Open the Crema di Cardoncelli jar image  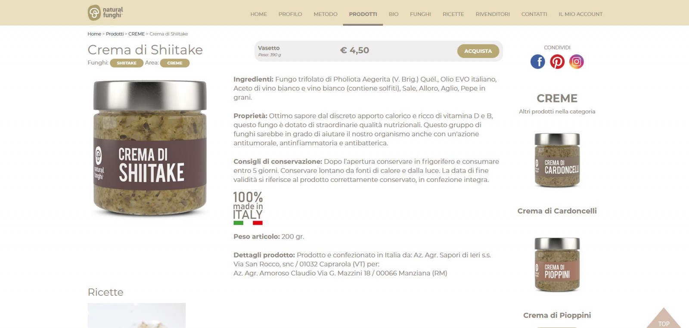click(557, 160)
